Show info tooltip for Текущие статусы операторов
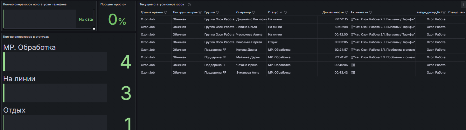 click(x=189, y=5)
